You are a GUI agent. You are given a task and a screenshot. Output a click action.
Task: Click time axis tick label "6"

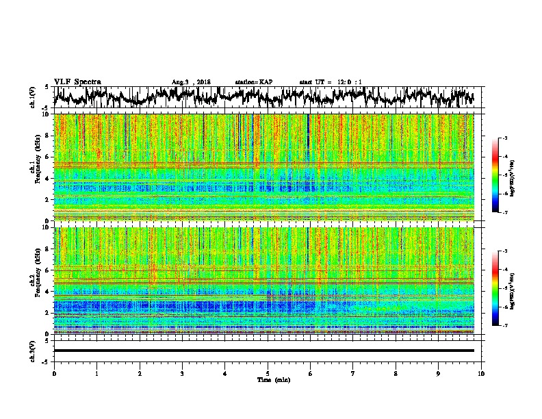311,374
